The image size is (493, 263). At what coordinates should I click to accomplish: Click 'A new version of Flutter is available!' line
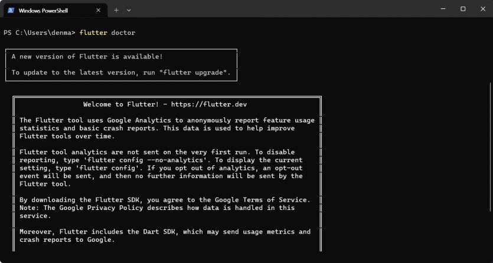[87, 57]
